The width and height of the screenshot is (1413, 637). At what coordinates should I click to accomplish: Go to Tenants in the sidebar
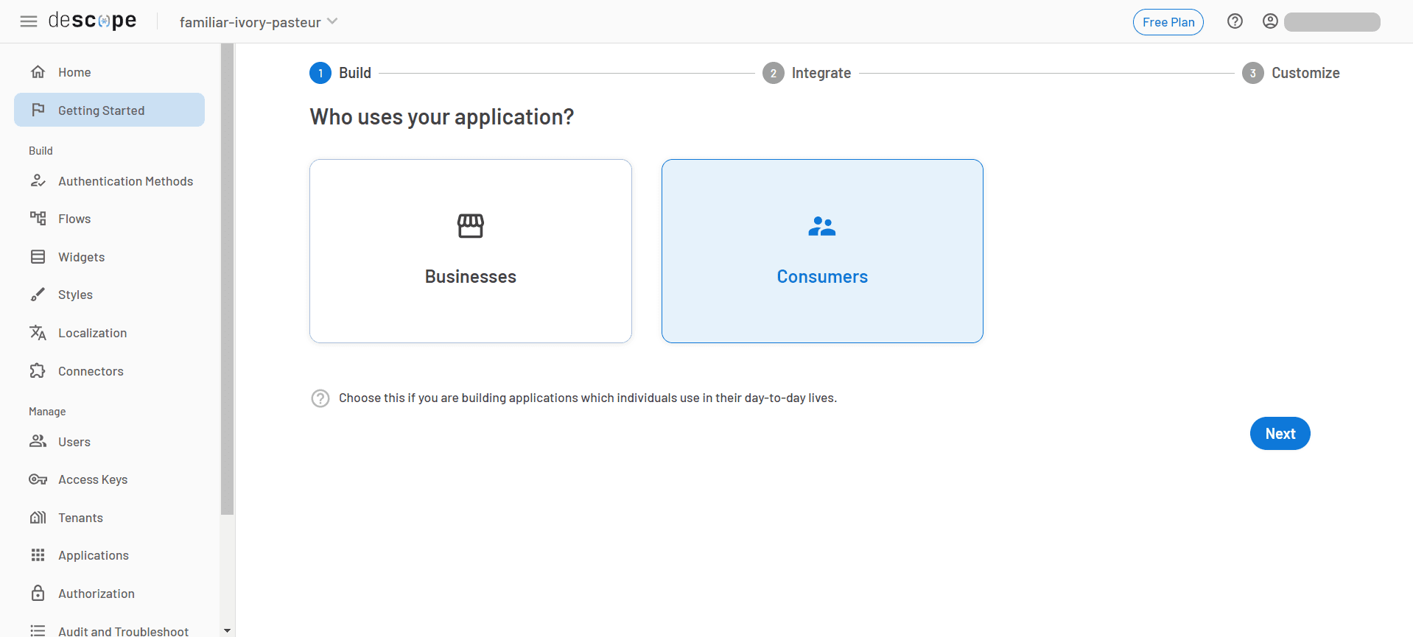pyautogui.click(x=80, y=518)
